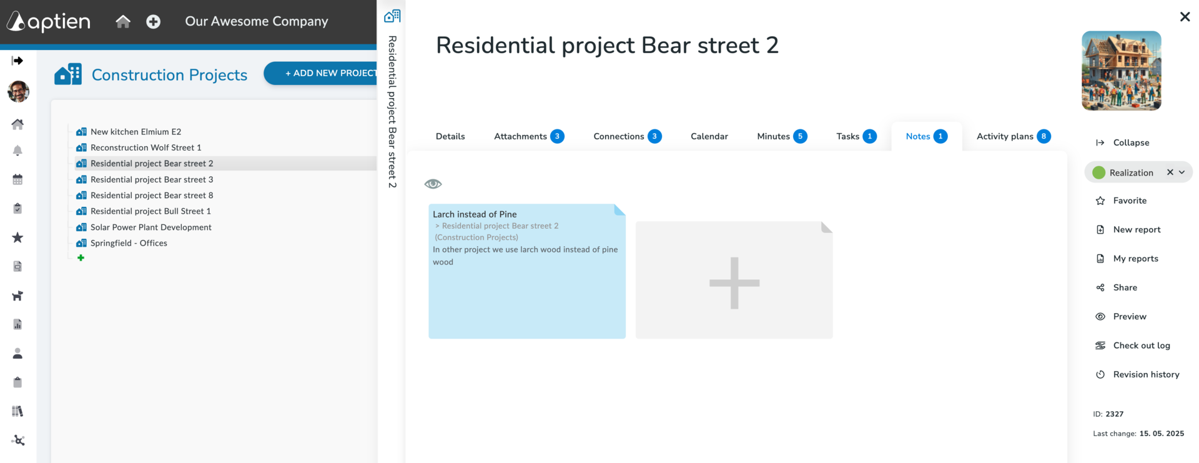Image resolution: width=1199 pixels, height=463 pixels.
Task: Open the calendar icon in sidebar
Action: pos(17,179)
